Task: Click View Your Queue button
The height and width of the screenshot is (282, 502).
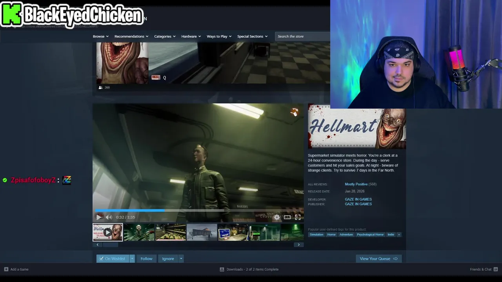Action: click(378, 258)
